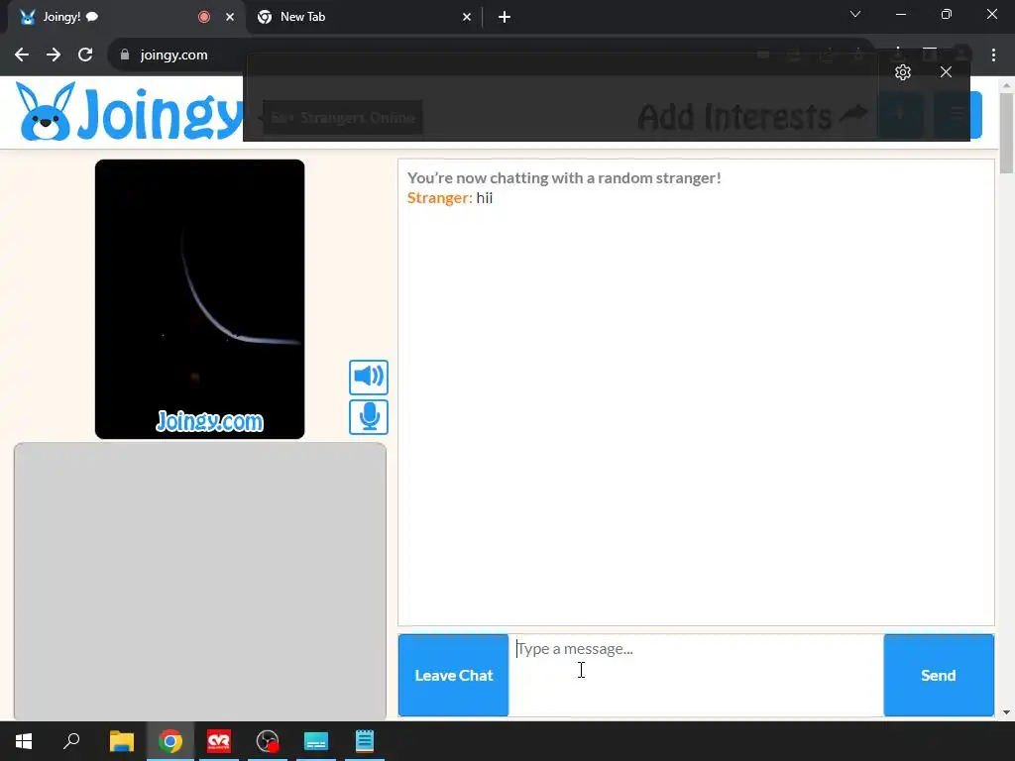Click the Leave Chat button
Screen dimensions: 1015x761
(453, 675)
